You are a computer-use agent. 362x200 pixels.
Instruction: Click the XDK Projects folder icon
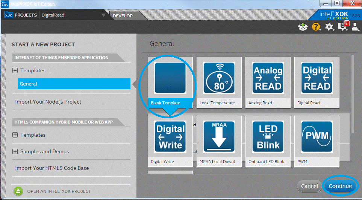tap(9, 15)
